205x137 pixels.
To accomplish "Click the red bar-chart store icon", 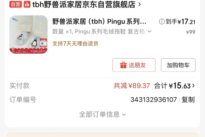I will click(27, 4).
